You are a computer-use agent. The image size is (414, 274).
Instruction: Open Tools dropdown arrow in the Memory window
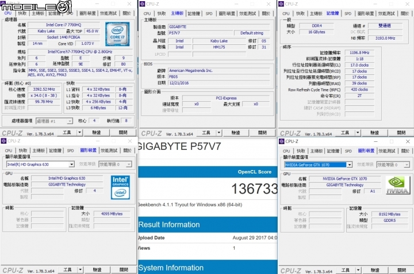[x=358, y=133]
